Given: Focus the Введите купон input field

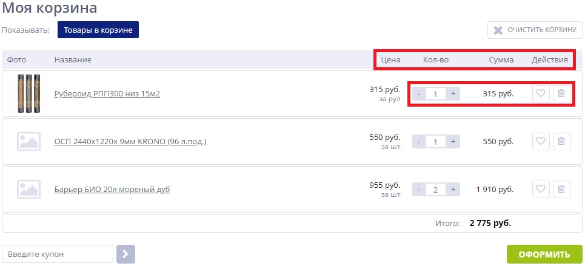Looking at the screenshot, I should point(58,254).
